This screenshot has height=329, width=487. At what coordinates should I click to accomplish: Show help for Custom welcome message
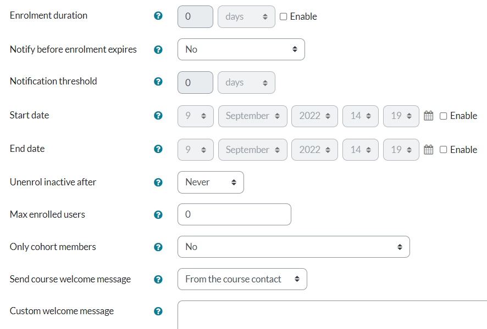[158, 311]
